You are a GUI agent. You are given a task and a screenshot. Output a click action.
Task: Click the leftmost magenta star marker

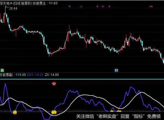70,7
